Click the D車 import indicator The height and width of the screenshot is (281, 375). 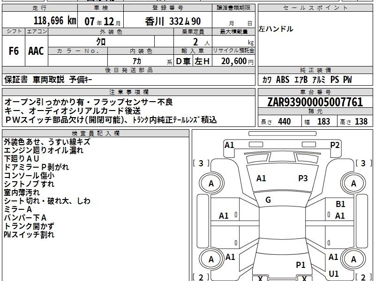tap(183, 61)
